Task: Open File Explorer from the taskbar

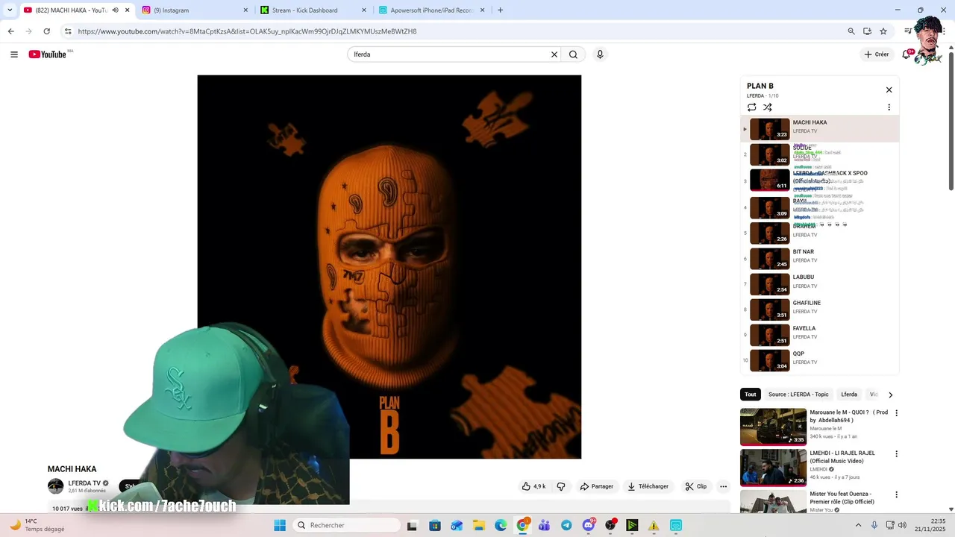Action: 478,525
